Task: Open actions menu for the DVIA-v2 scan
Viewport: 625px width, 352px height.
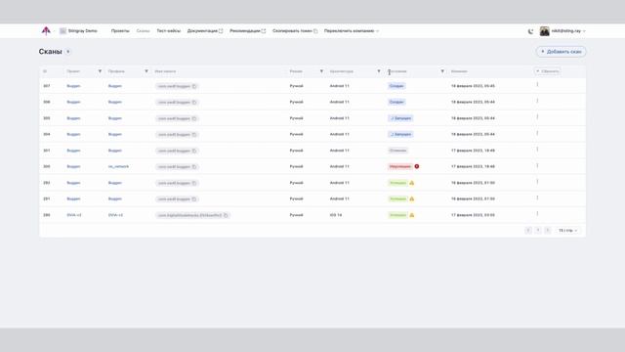Action: tap(537, 213)
